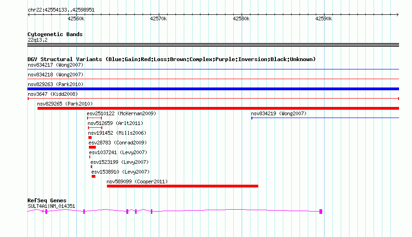The height and width of the screenshot is (237, 412).
Task: Click the nsv512659 (Arlt2011) label
Action: (x=115, y=123)
